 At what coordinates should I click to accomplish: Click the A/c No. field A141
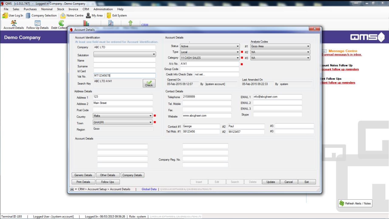pos(210,64)
